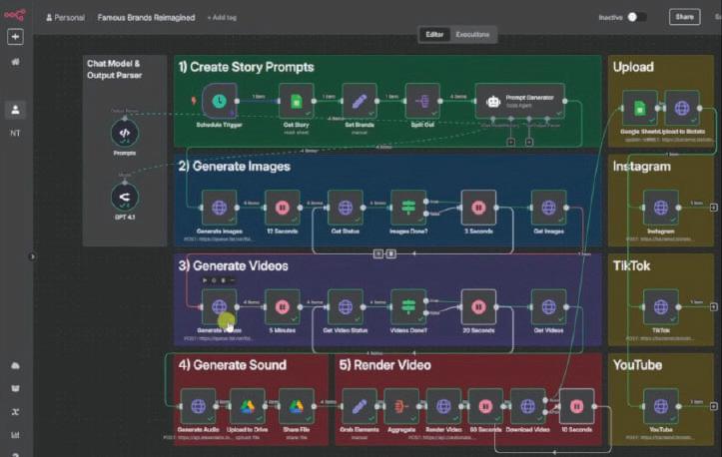This screenshot has height=457, width=722.
Task: Toggle the Inactive workflow switch
Action: [x=637, y=17]
